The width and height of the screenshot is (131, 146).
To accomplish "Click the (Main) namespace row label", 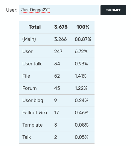I will 29,39.
